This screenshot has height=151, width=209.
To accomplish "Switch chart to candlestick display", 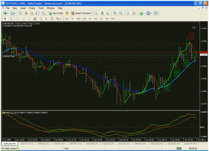I will coord(102,13).
